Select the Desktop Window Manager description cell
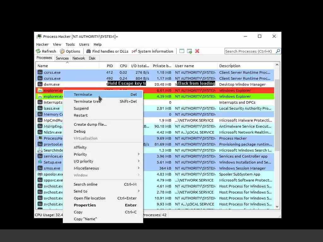Screen dimensions: 323x242 click(x=243, y=84)
